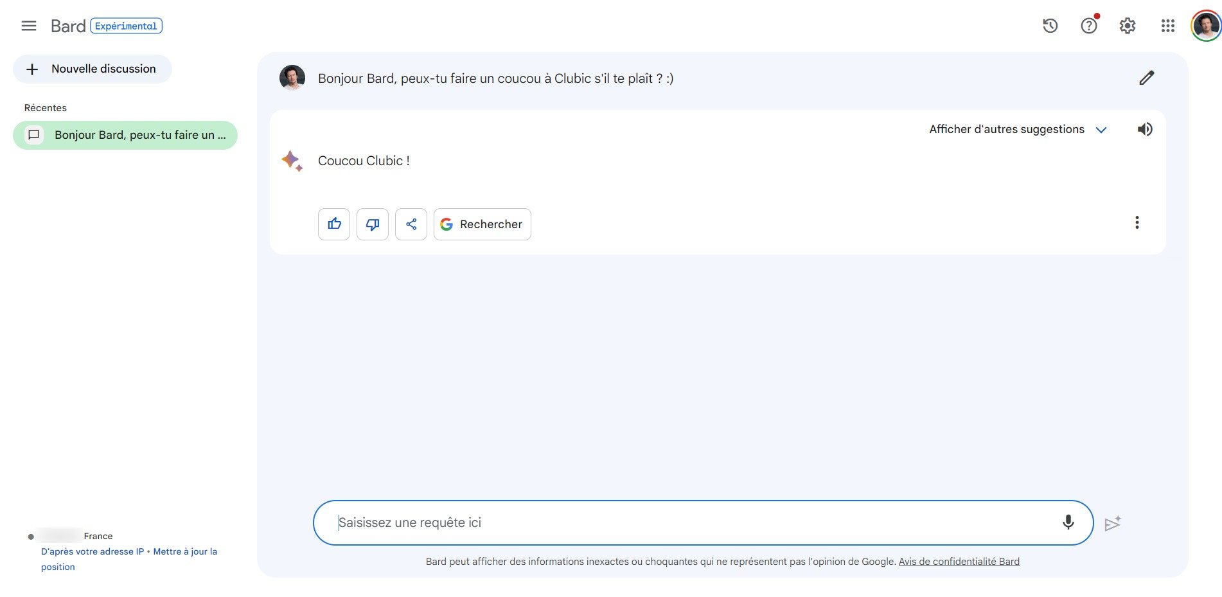Activate microphone voice input
This screenshot has height=597, width=1222.
click(x=1068, y=522)
